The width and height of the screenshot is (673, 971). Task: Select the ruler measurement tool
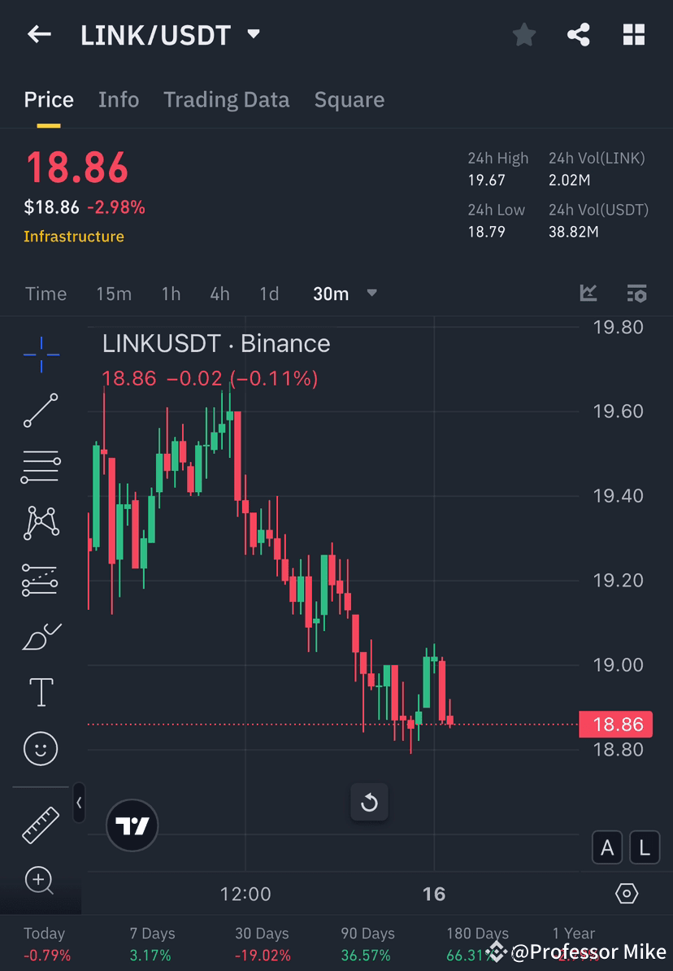pyautogui.click(x=41, y=824)
